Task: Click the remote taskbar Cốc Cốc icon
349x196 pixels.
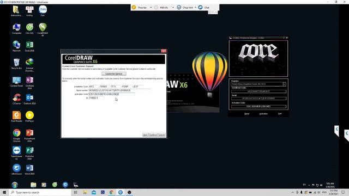Action: coord(55,185)
